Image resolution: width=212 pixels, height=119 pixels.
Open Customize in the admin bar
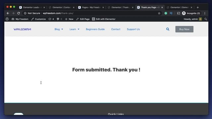[38, 19]
